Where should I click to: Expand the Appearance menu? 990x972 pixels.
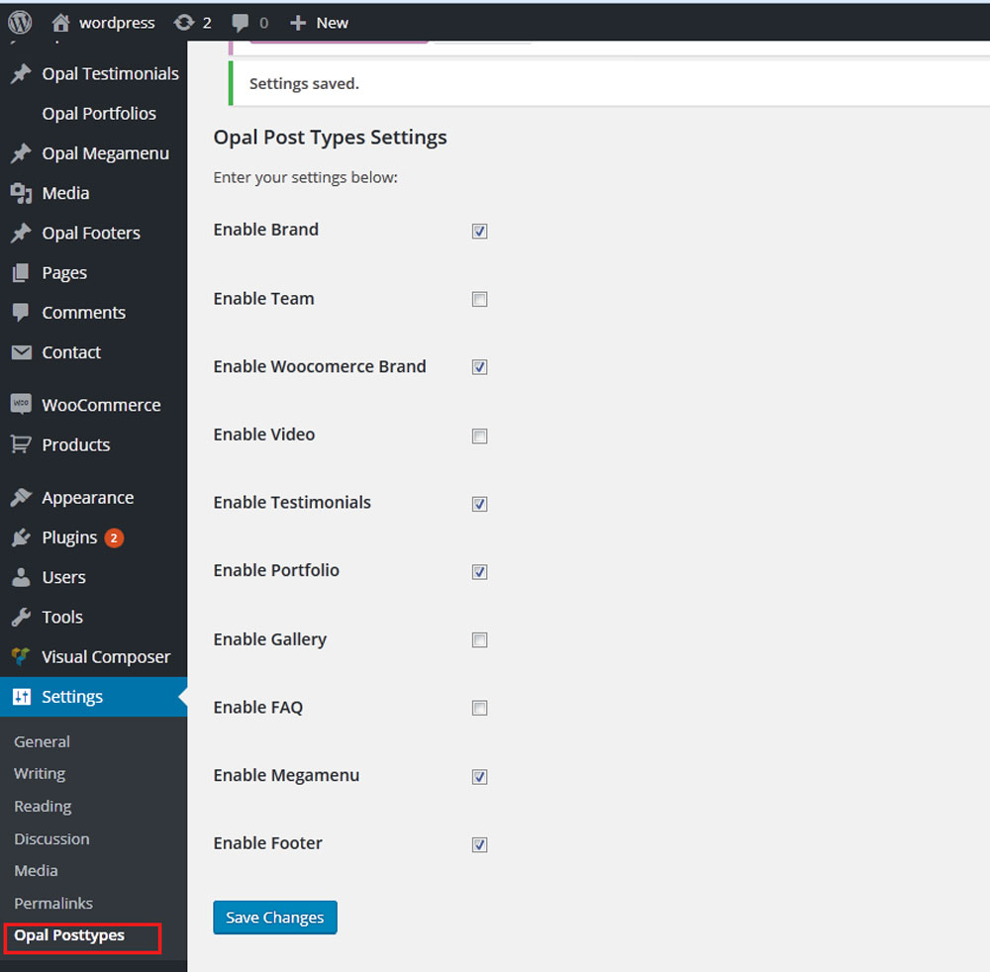tap(87, 498)
